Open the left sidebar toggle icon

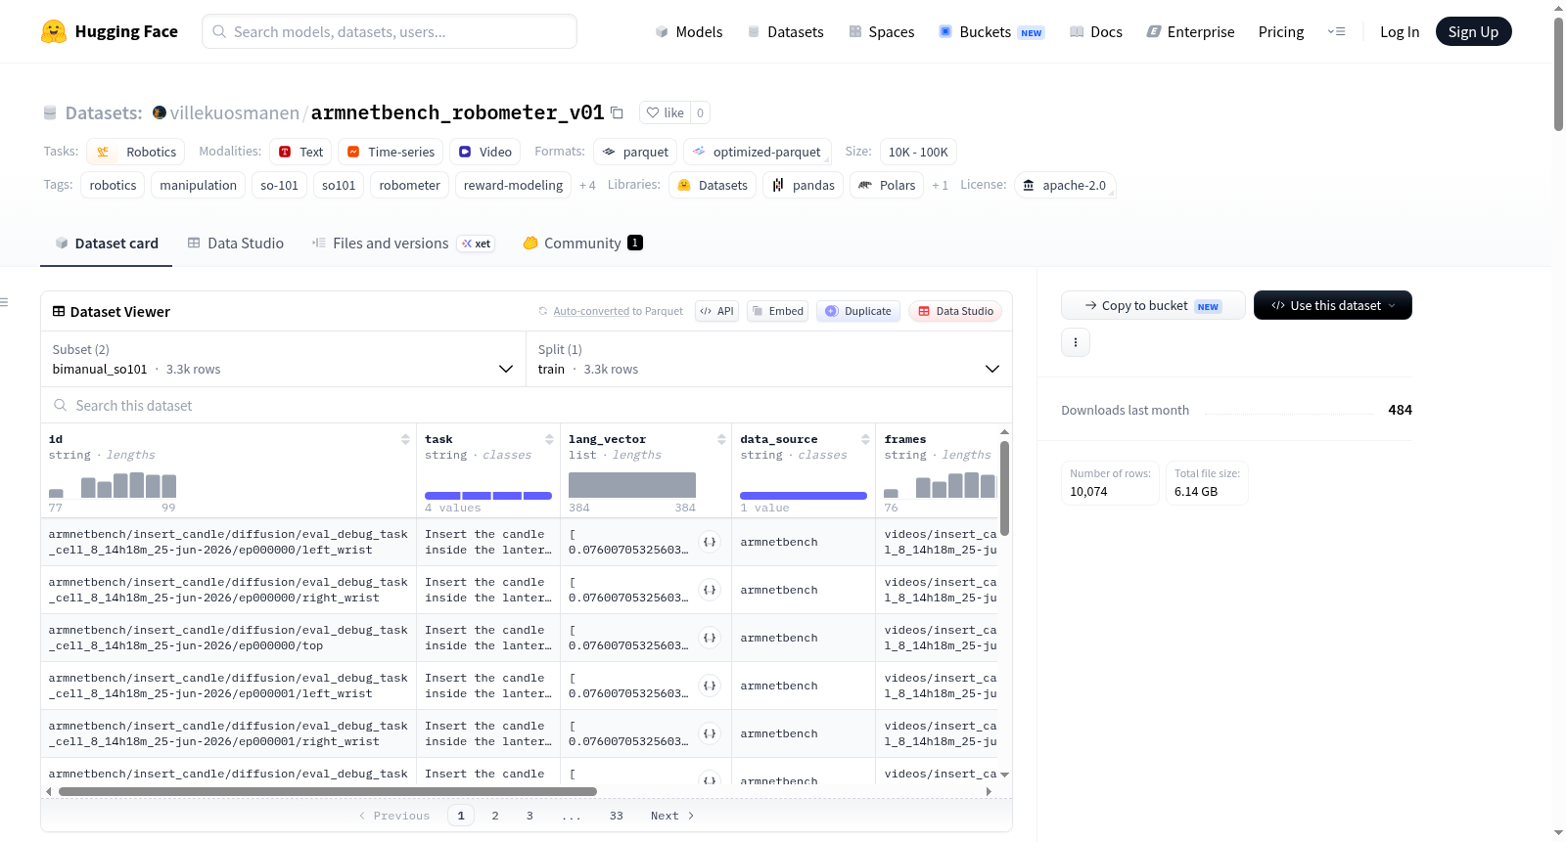tap(4, 302)
